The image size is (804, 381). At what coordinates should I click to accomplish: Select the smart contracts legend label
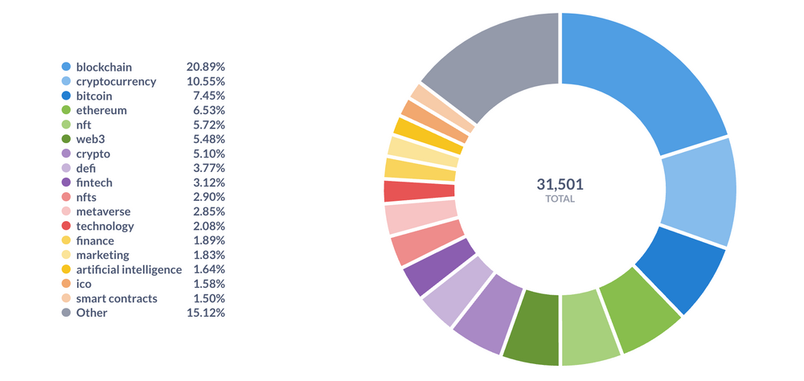pos(117,298)
